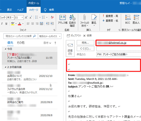This screenshot has height=121, width=141.
Task: Open フォント dialog launcher
Action: pos(54,30)
